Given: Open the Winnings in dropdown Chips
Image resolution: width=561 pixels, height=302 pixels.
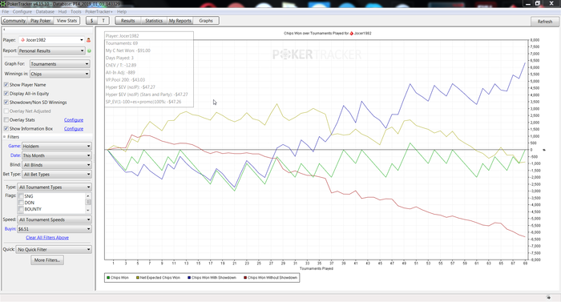Looking at the screenshot, I should pyautogui.click(x=60, y=74).
